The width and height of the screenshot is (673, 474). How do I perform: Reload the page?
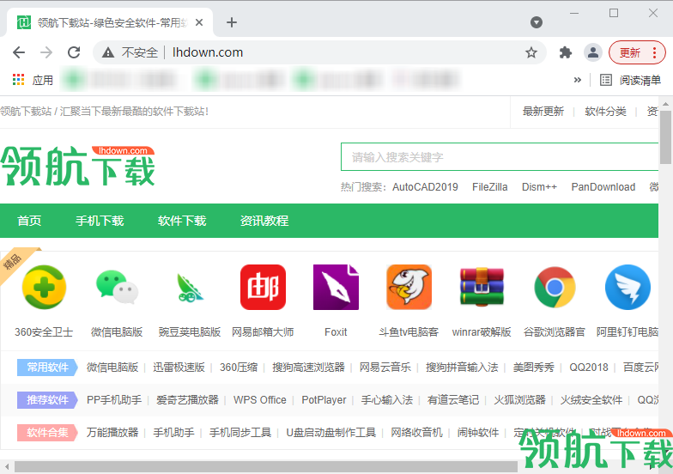(x=74, y=52)
